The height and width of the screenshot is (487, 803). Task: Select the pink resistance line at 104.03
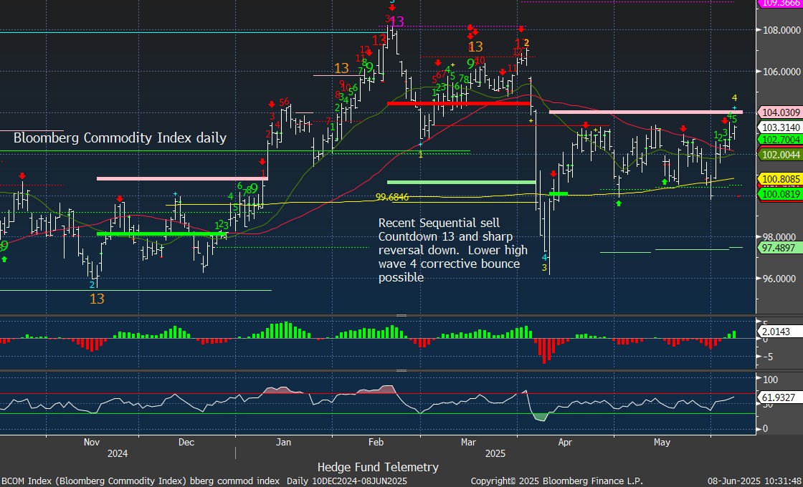tap(646, 112)
